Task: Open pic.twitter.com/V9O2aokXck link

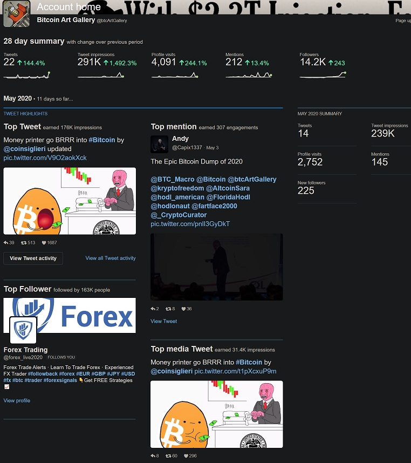Action: coord(45,158)
